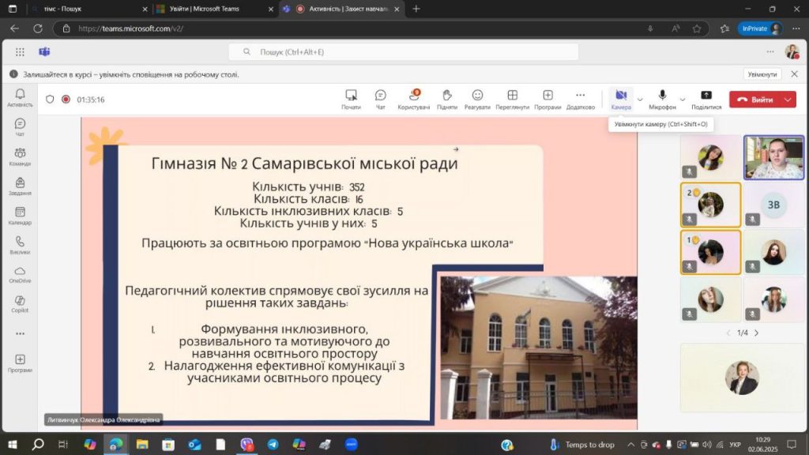Open the InPrivate profile button
Viewport: 809px width, 455px height.
click(761, 28)
